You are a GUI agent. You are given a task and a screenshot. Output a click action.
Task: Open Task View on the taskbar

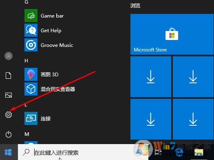coord(158,152)
